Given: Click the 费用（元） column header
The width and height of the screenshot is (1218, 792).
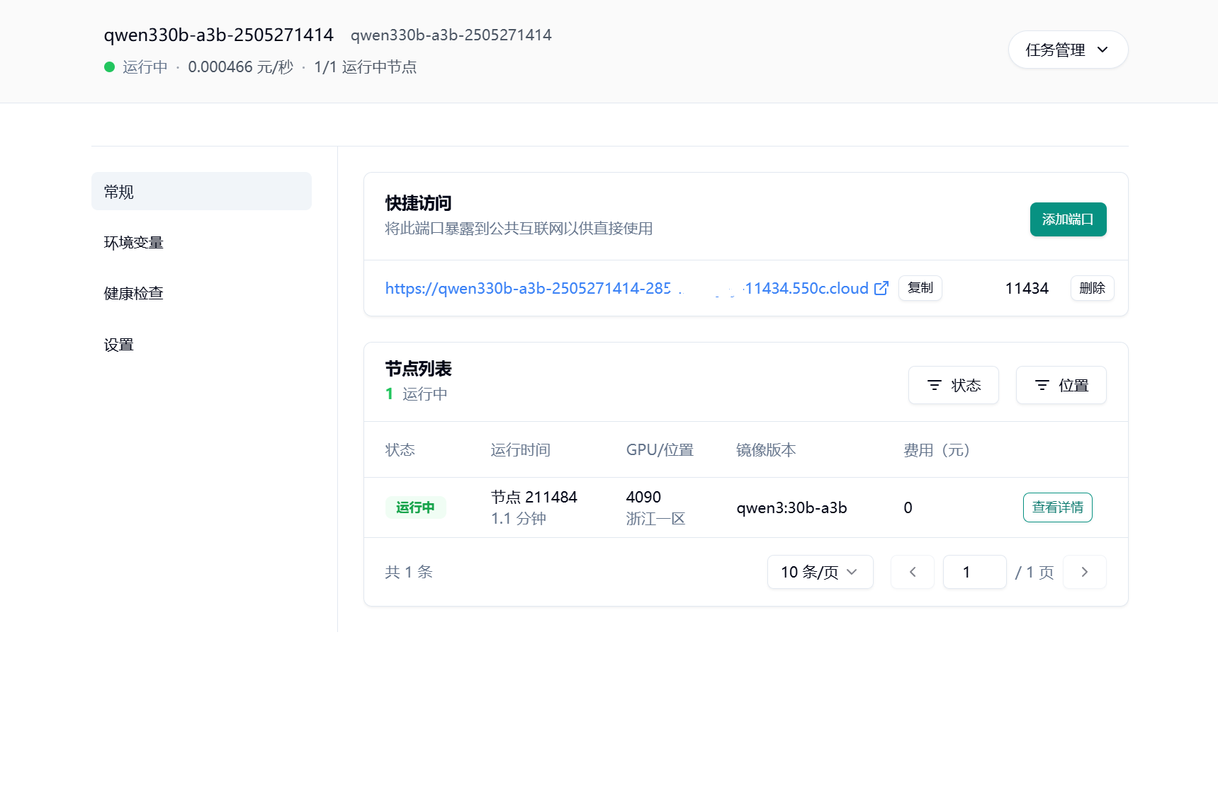Looking at the screenshot, I should click(x=936, y=450).
